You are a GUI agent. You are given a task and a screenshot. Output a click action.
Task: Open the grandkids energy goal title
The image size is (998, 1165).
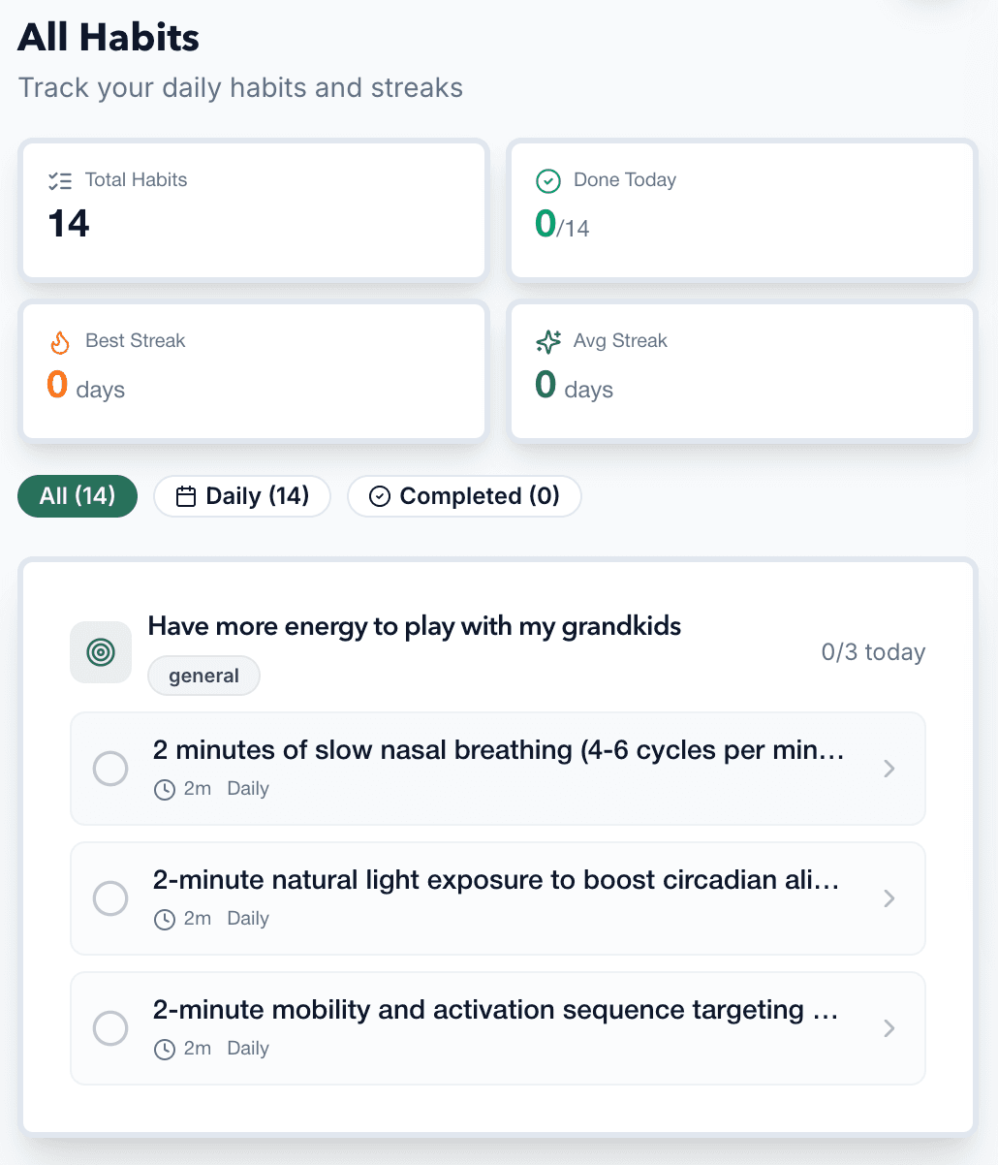(414, 626)
